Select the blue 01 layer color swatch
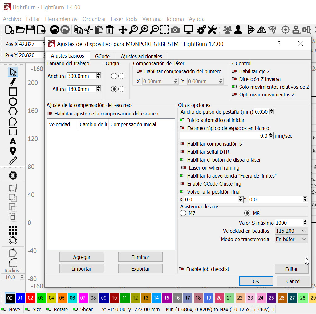This screenshot has width=316, height=314. pos(20,298)
